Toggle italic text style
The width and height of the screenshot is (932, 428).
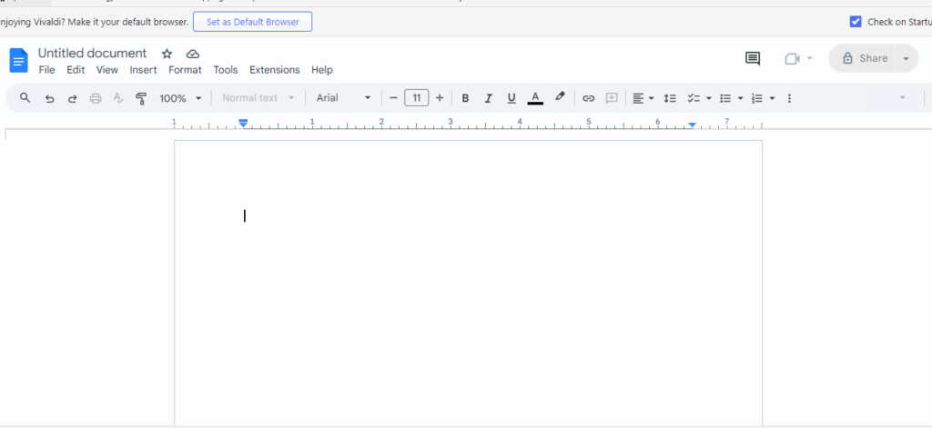point(488,98)
